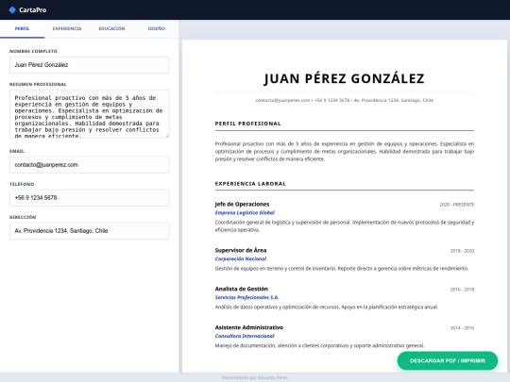Image resolution: width=510 pixels, height=382 pixels.
Task: Click the contact line in resume preview
Action: pyautogui.click(x=344, y=100)
